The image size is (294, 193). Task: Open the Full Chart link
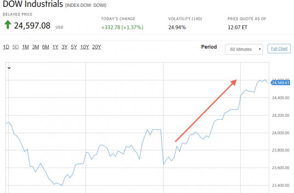(279, 48)
